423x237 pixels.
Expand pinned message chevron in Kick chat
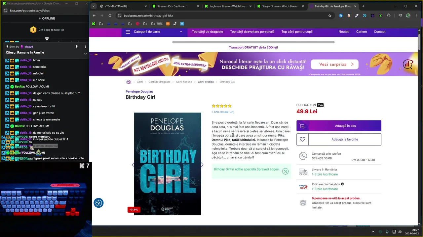pyautogui.click(x=85, y=54)
